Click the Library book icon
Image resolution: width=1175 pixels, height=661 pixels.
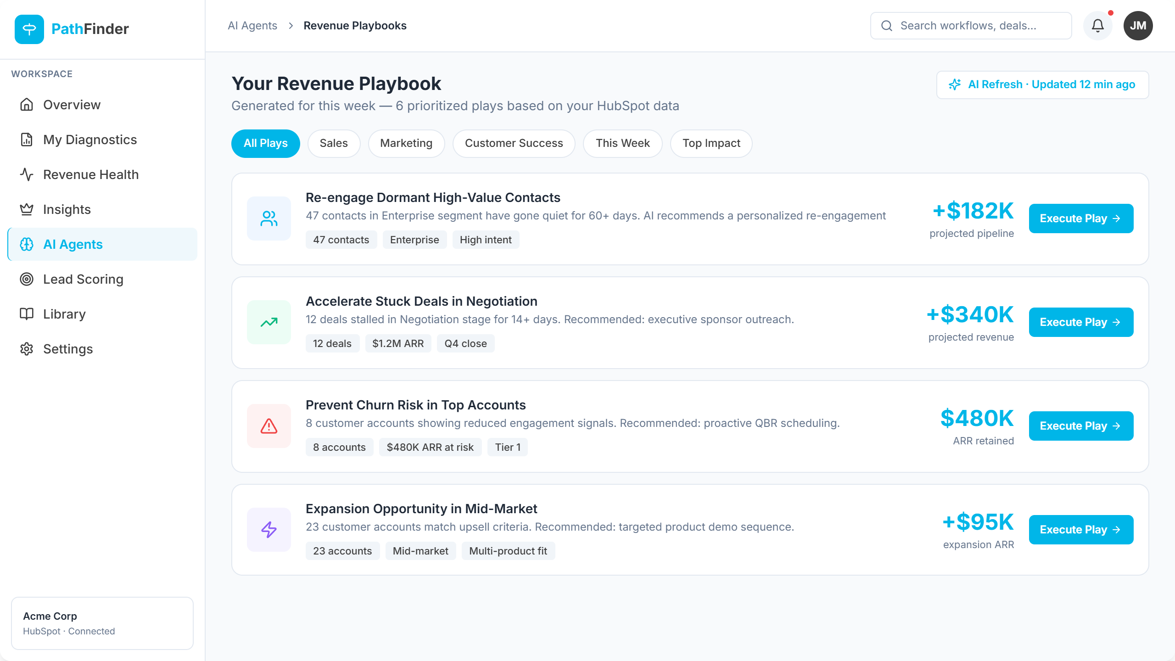coord(27,314)
